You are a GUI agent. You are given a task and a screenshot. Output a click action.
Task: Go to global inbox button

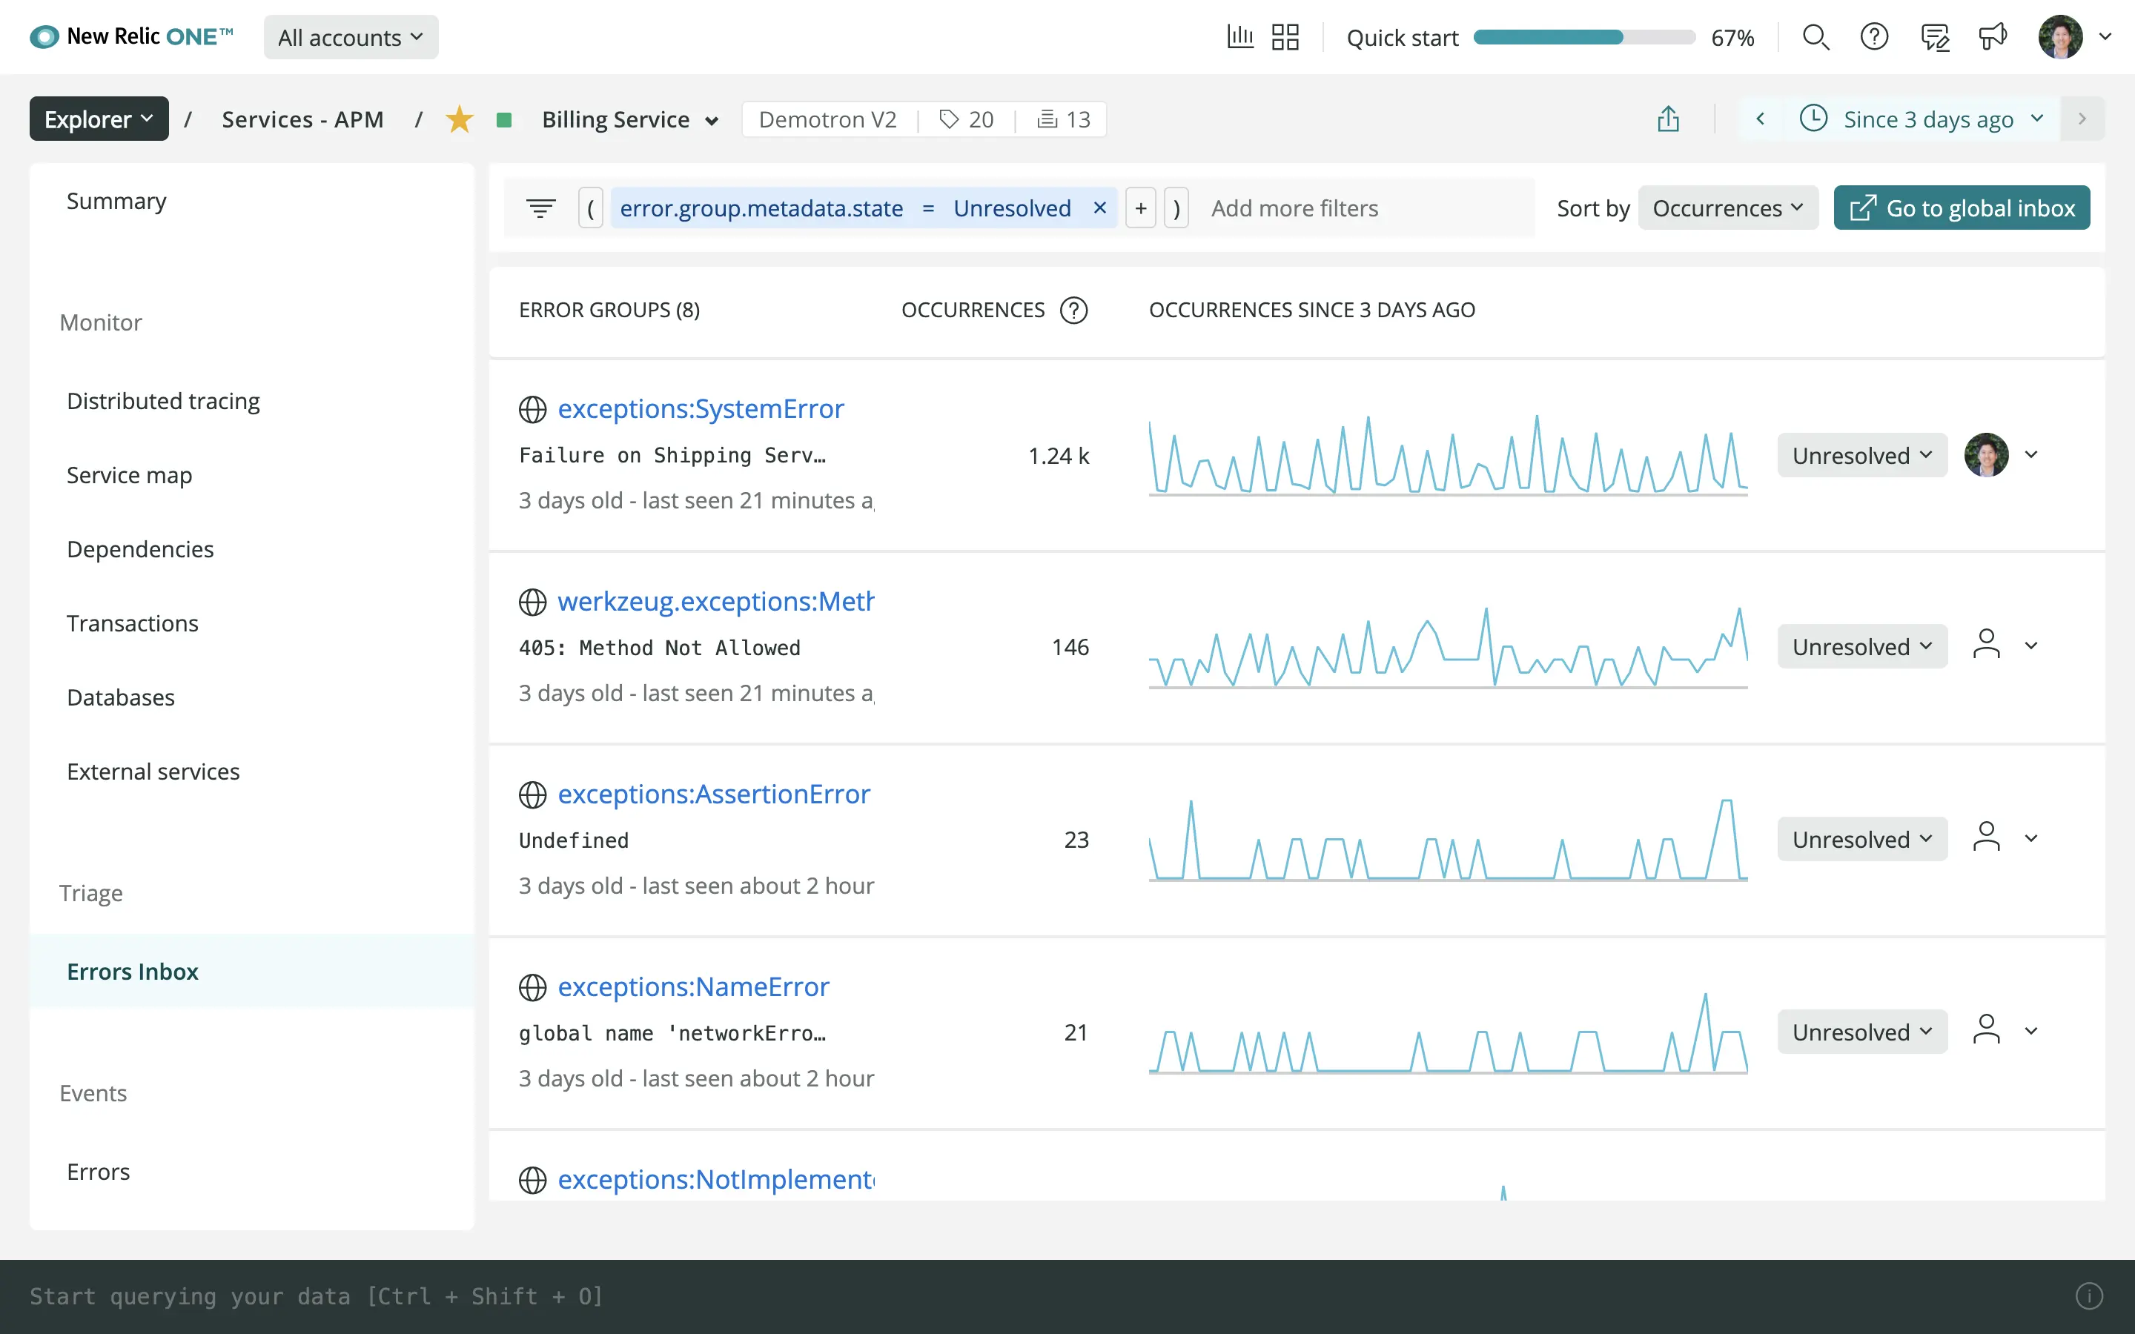[1962, 208]
